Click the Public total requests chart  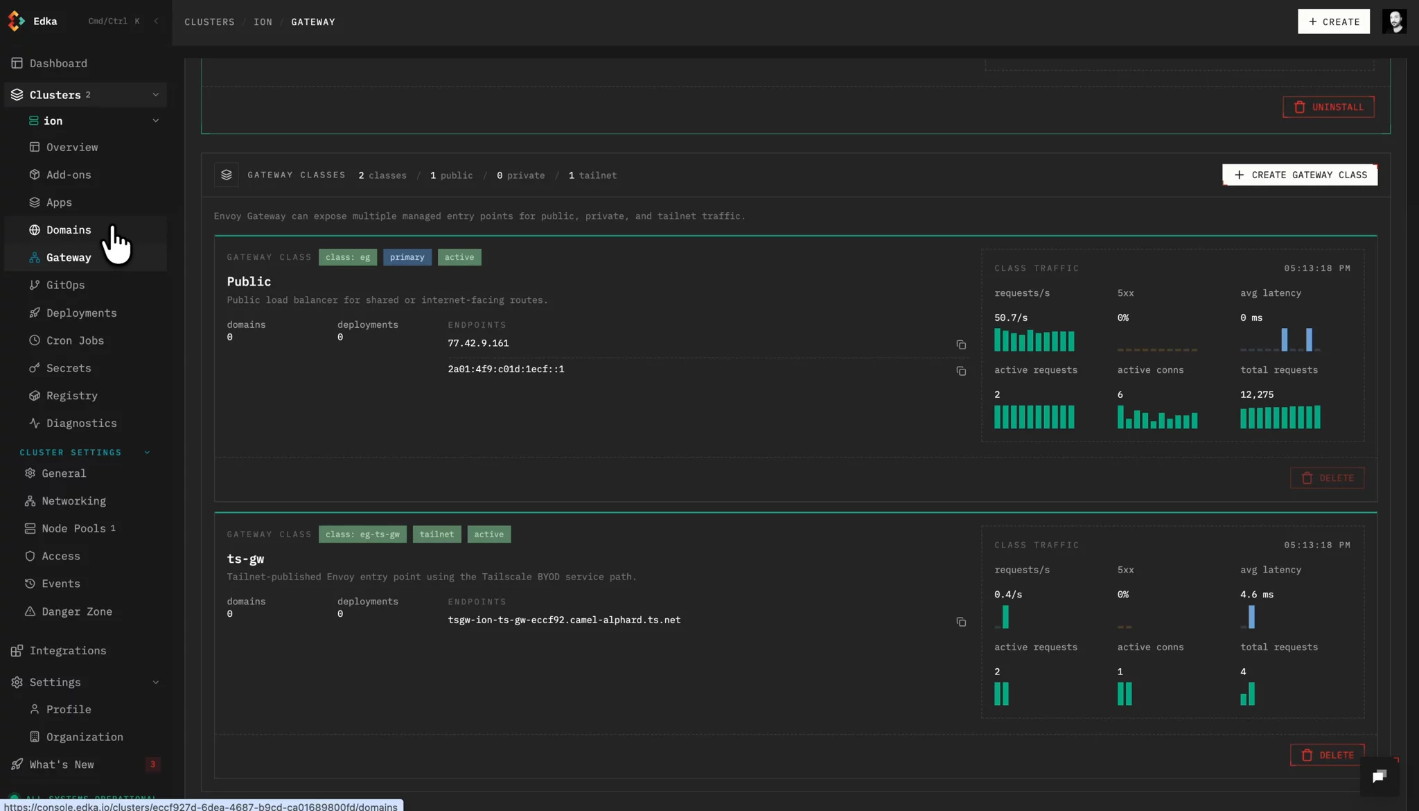pyautogui.click(x=1280, y=417)
